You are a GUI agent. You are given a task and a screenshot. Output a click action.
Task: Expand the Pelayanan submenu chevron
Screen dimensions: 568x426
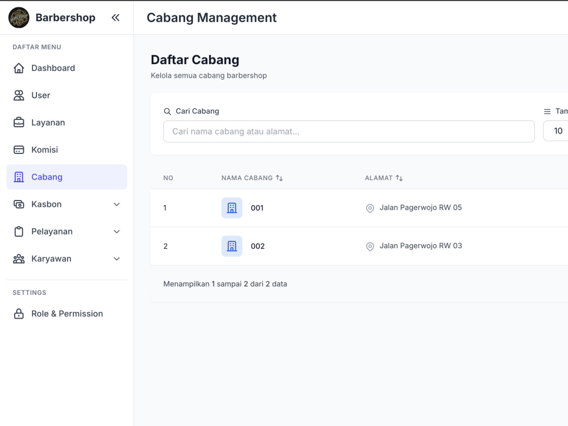[x=116, y=232]
